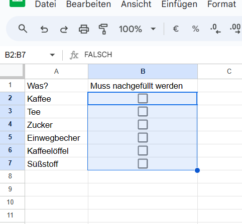
Task: Increase decimal places icon
Action: click(235, 29)
